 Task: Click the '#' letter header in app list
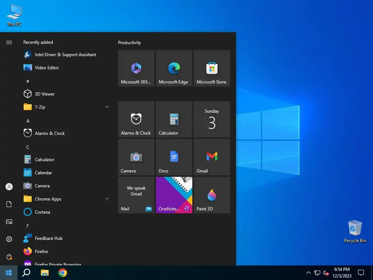pos(28,81)
